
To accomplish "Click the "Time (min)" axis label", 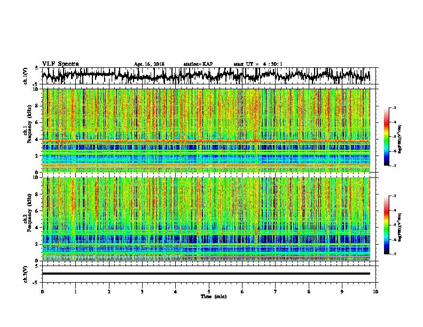I will click(214, 297).
